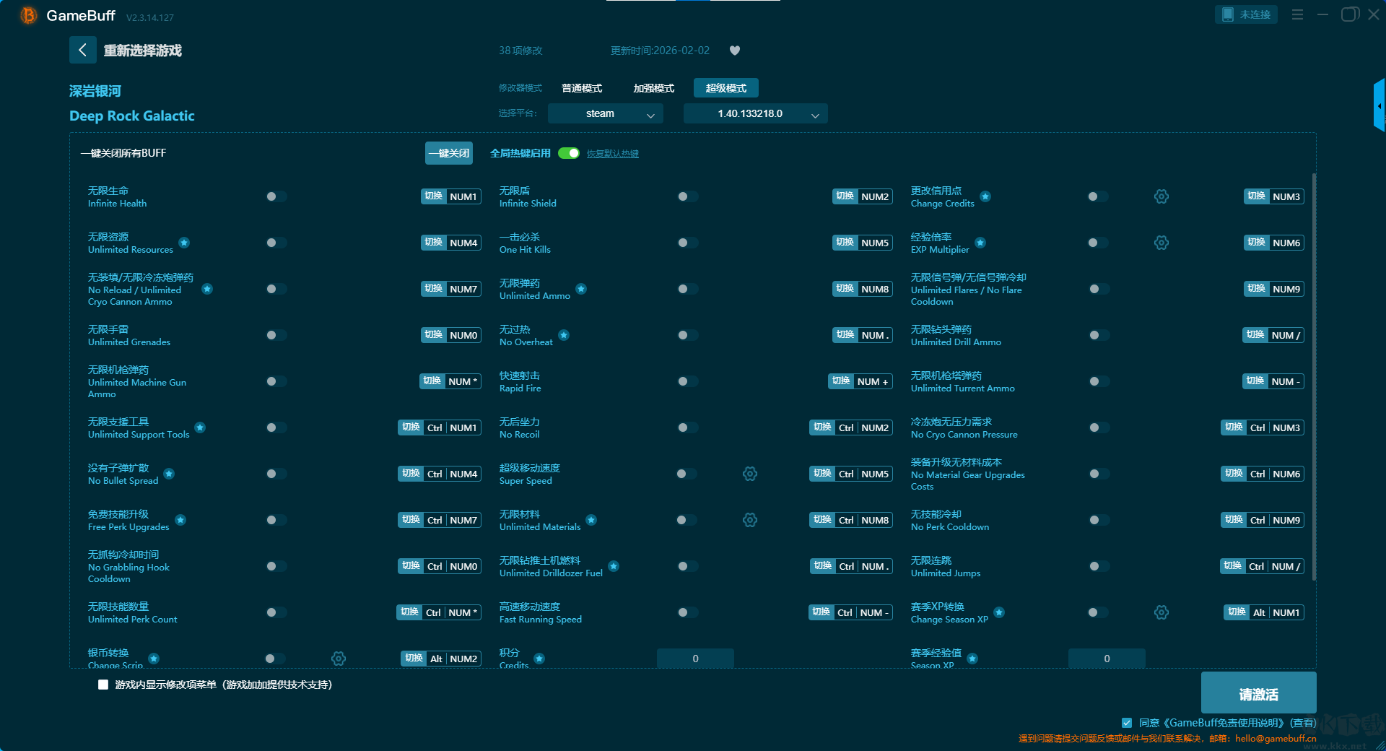
Task: Click the star badge beside Unlimited Resources
Action: (x=184, y=243)
